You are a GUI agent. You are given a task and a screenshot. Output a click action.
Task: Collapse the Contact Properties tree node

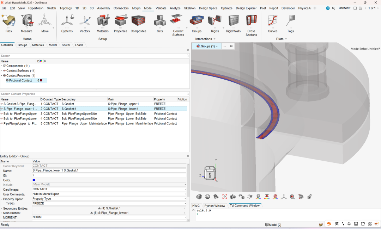(1, 76)
